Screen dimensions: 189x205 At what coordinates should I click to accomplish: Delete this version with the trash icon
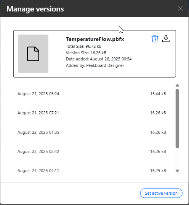(x=155, y=39)
